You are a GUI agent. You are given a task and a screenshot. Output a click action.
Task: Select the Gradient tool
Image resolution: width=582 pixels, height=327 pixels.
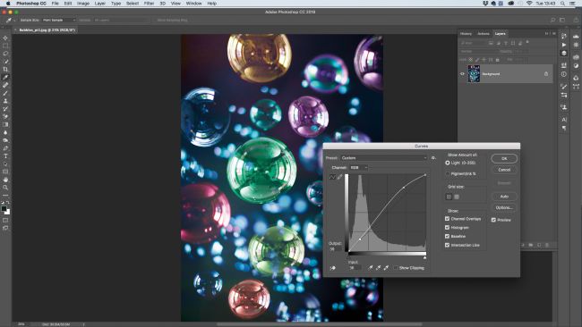(x=5, y=124)
